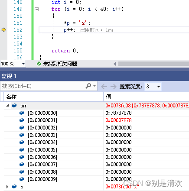Click the cube icon of [0x00000002]
The height and width of the screenshot is (191, 189).
22,127
